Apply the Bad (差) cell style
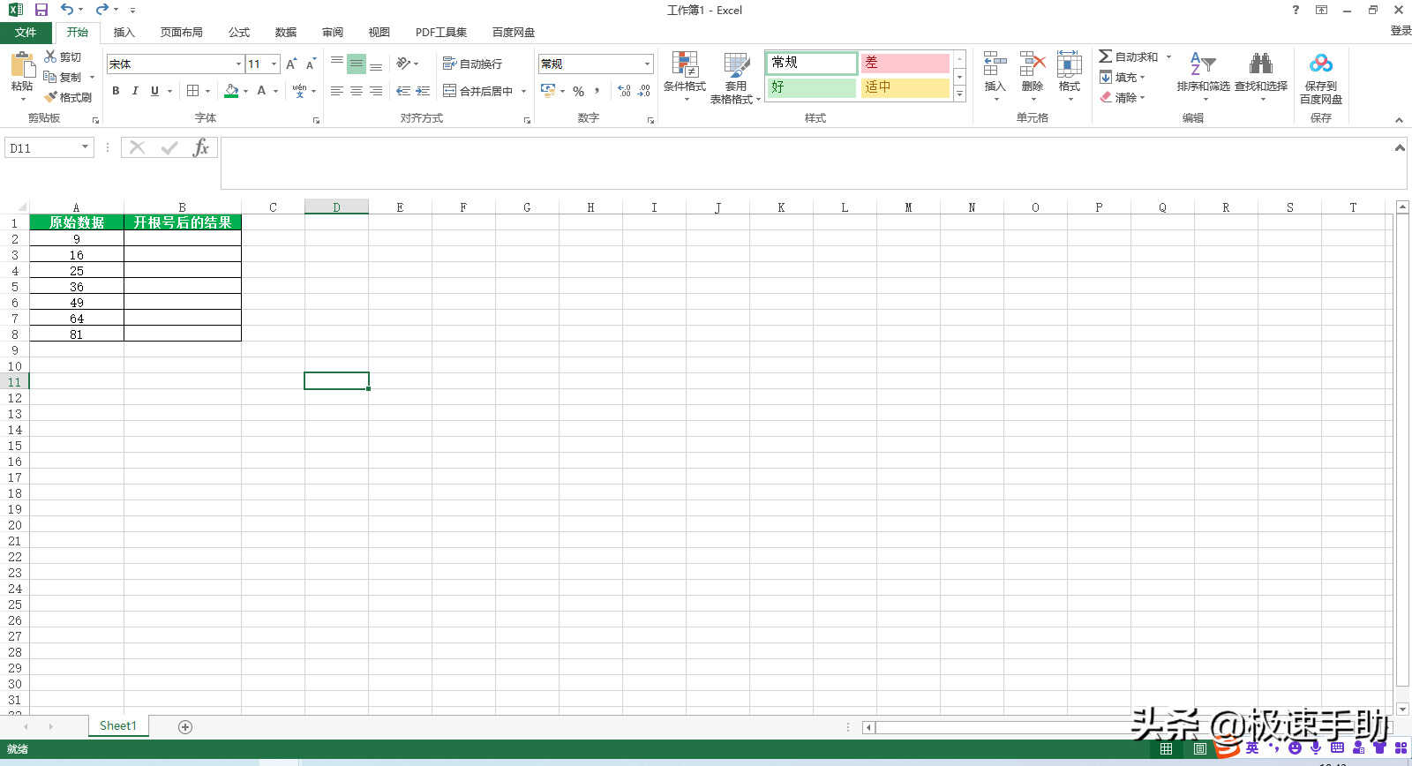Screen dimensions: 1412x766 pyautogui.click(x=905, y=63)
